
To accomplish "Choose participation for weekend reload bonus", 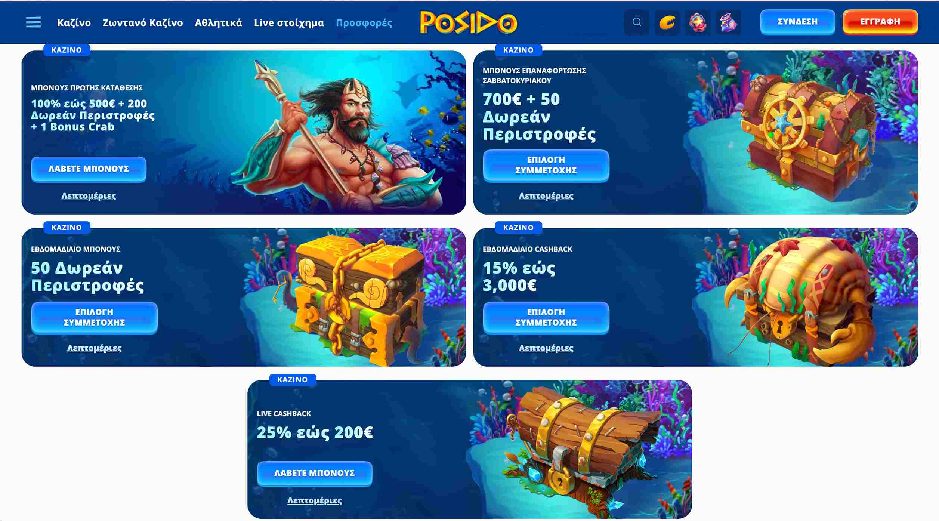I will coord(546,165).
